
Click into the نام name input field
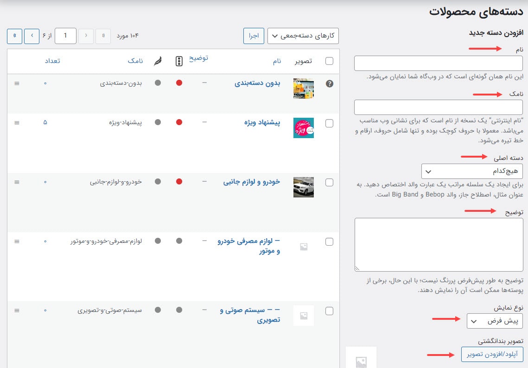[x=439, y=63]
